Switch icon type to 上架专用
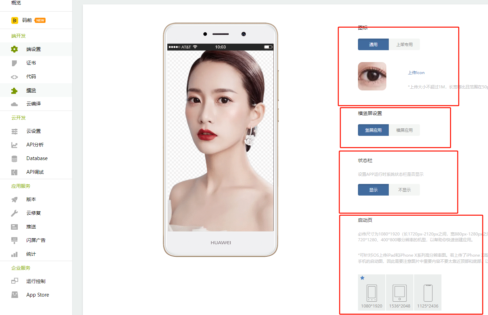 click(404, 44)
